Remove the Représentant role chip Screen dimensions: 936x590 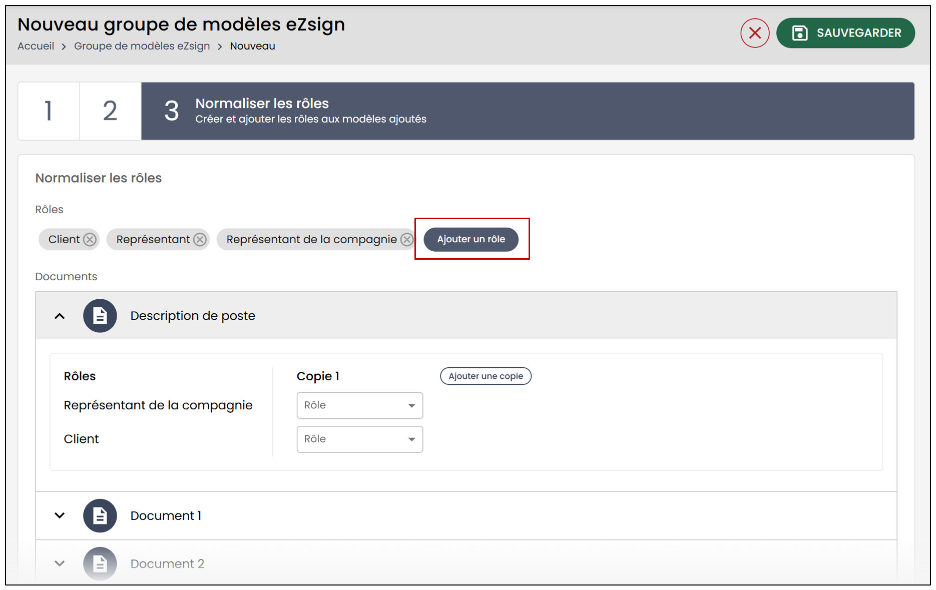(x=200, y=240)
